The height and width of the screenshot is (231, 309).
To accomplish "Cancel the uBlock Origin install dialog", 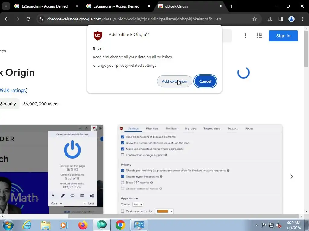I will (205, 81).
